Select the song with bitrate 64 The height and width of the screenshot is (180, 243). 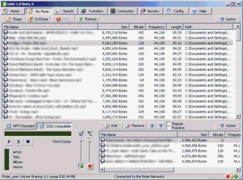tap(118, 80)
